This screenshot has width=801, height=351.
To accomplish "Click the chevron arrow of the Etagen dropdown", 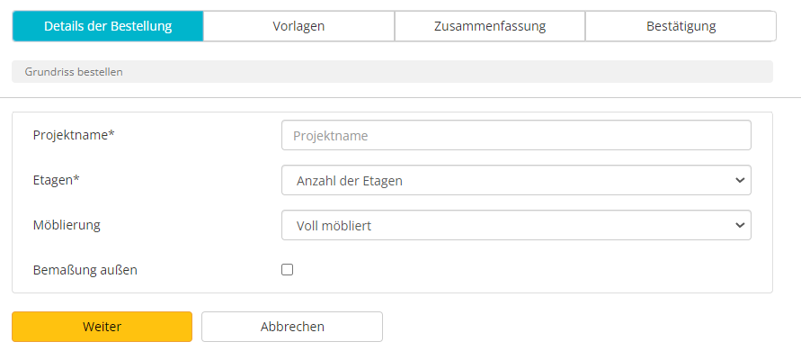I will pyautogui.click(x=739, y=180).
